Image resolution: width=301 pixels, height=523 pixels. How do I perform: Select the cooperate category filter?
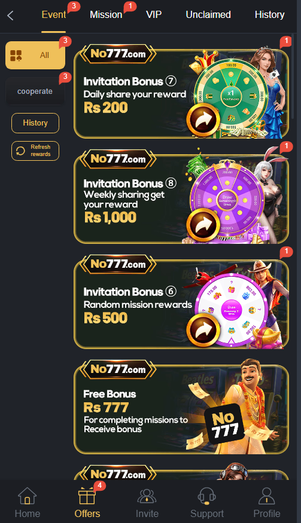35,91
